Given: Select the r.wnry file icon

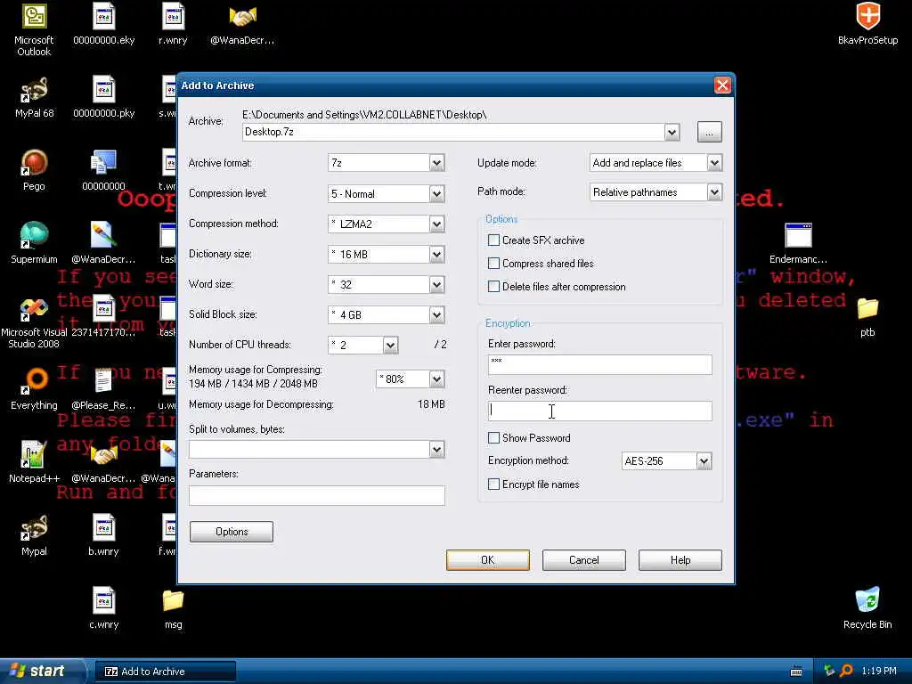Looking at the screenshot, I should tap(173, 16).
